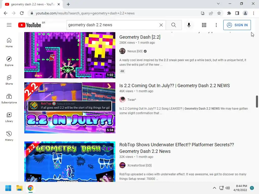The width and height of the screenshot is (259, 194).
Task: Open File Explorer from the taskbar
Action: [19, 188]
